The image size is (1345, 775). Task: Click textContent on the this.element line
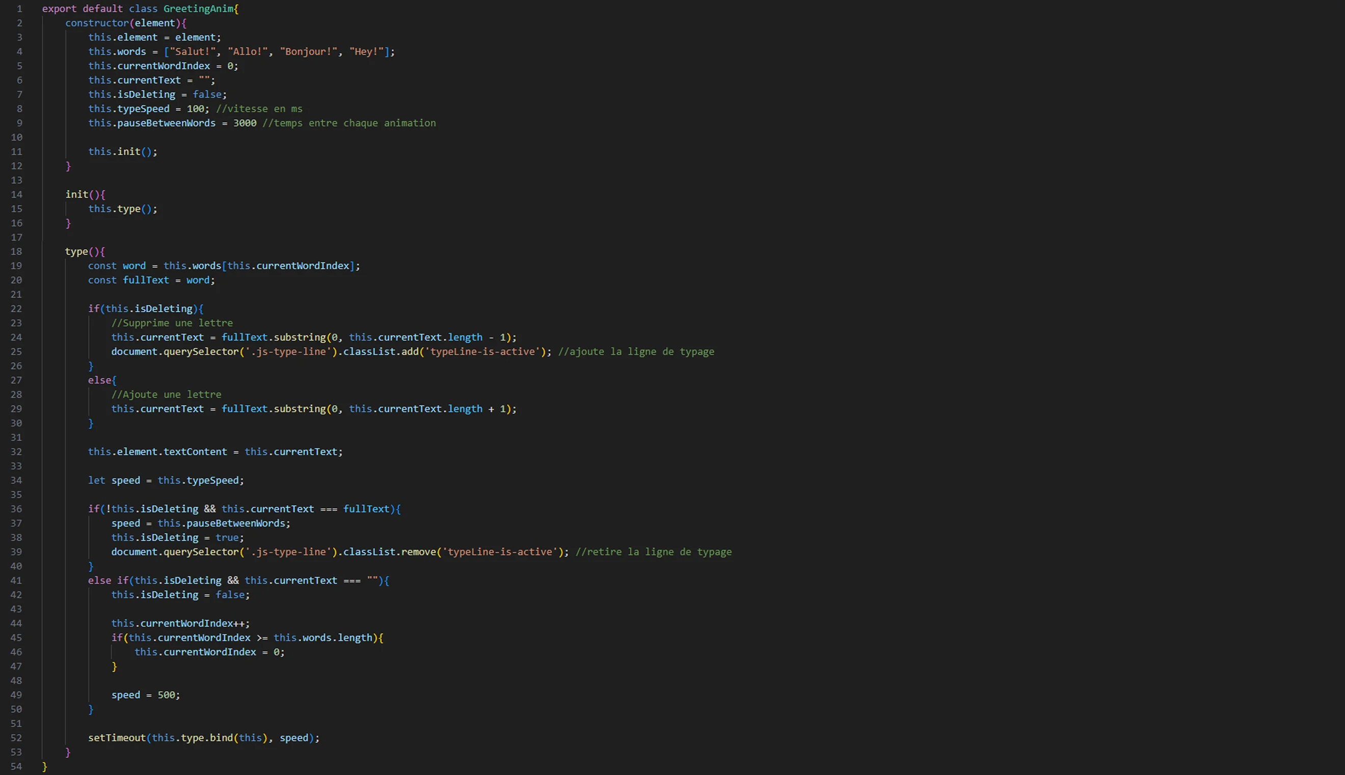point(195,452)
